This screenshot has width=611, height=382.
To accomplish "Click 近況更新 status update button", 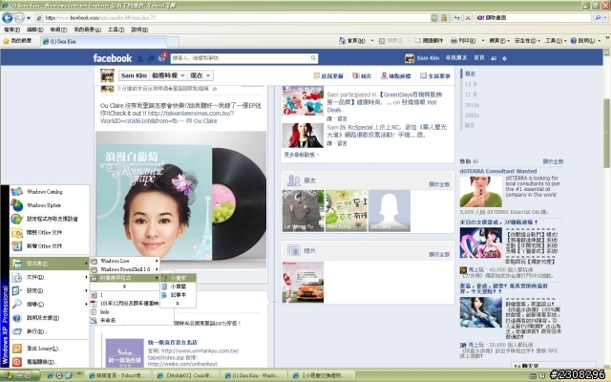I will (x=328, y=76).
